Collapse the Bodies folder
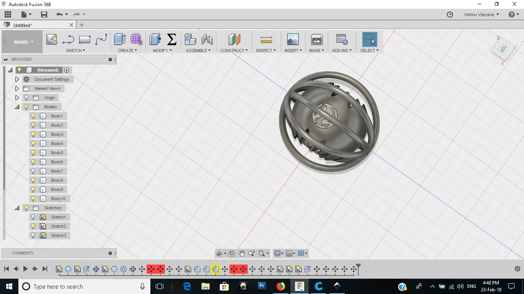This screenshot has height=294, width=524. (x=17, y=107)
